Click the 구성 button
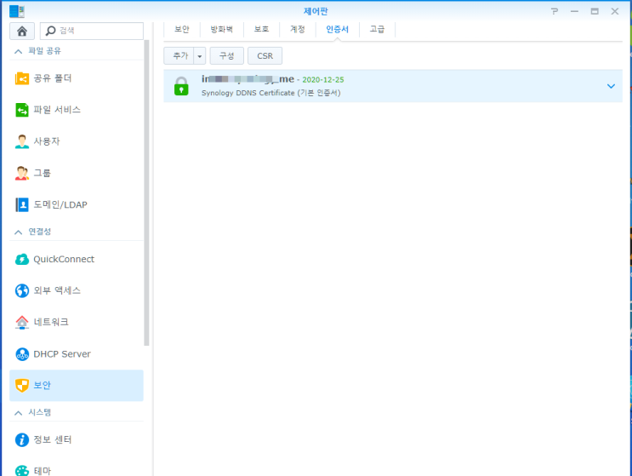This screenshot has height=476, width=632. pos(226,56)
